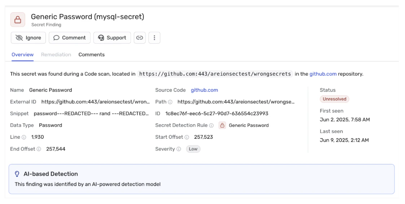The height and width of the screenshot is (204, 405).
Task: Click the red lock Secret Finding icon
Action: [x=18, y=19]
